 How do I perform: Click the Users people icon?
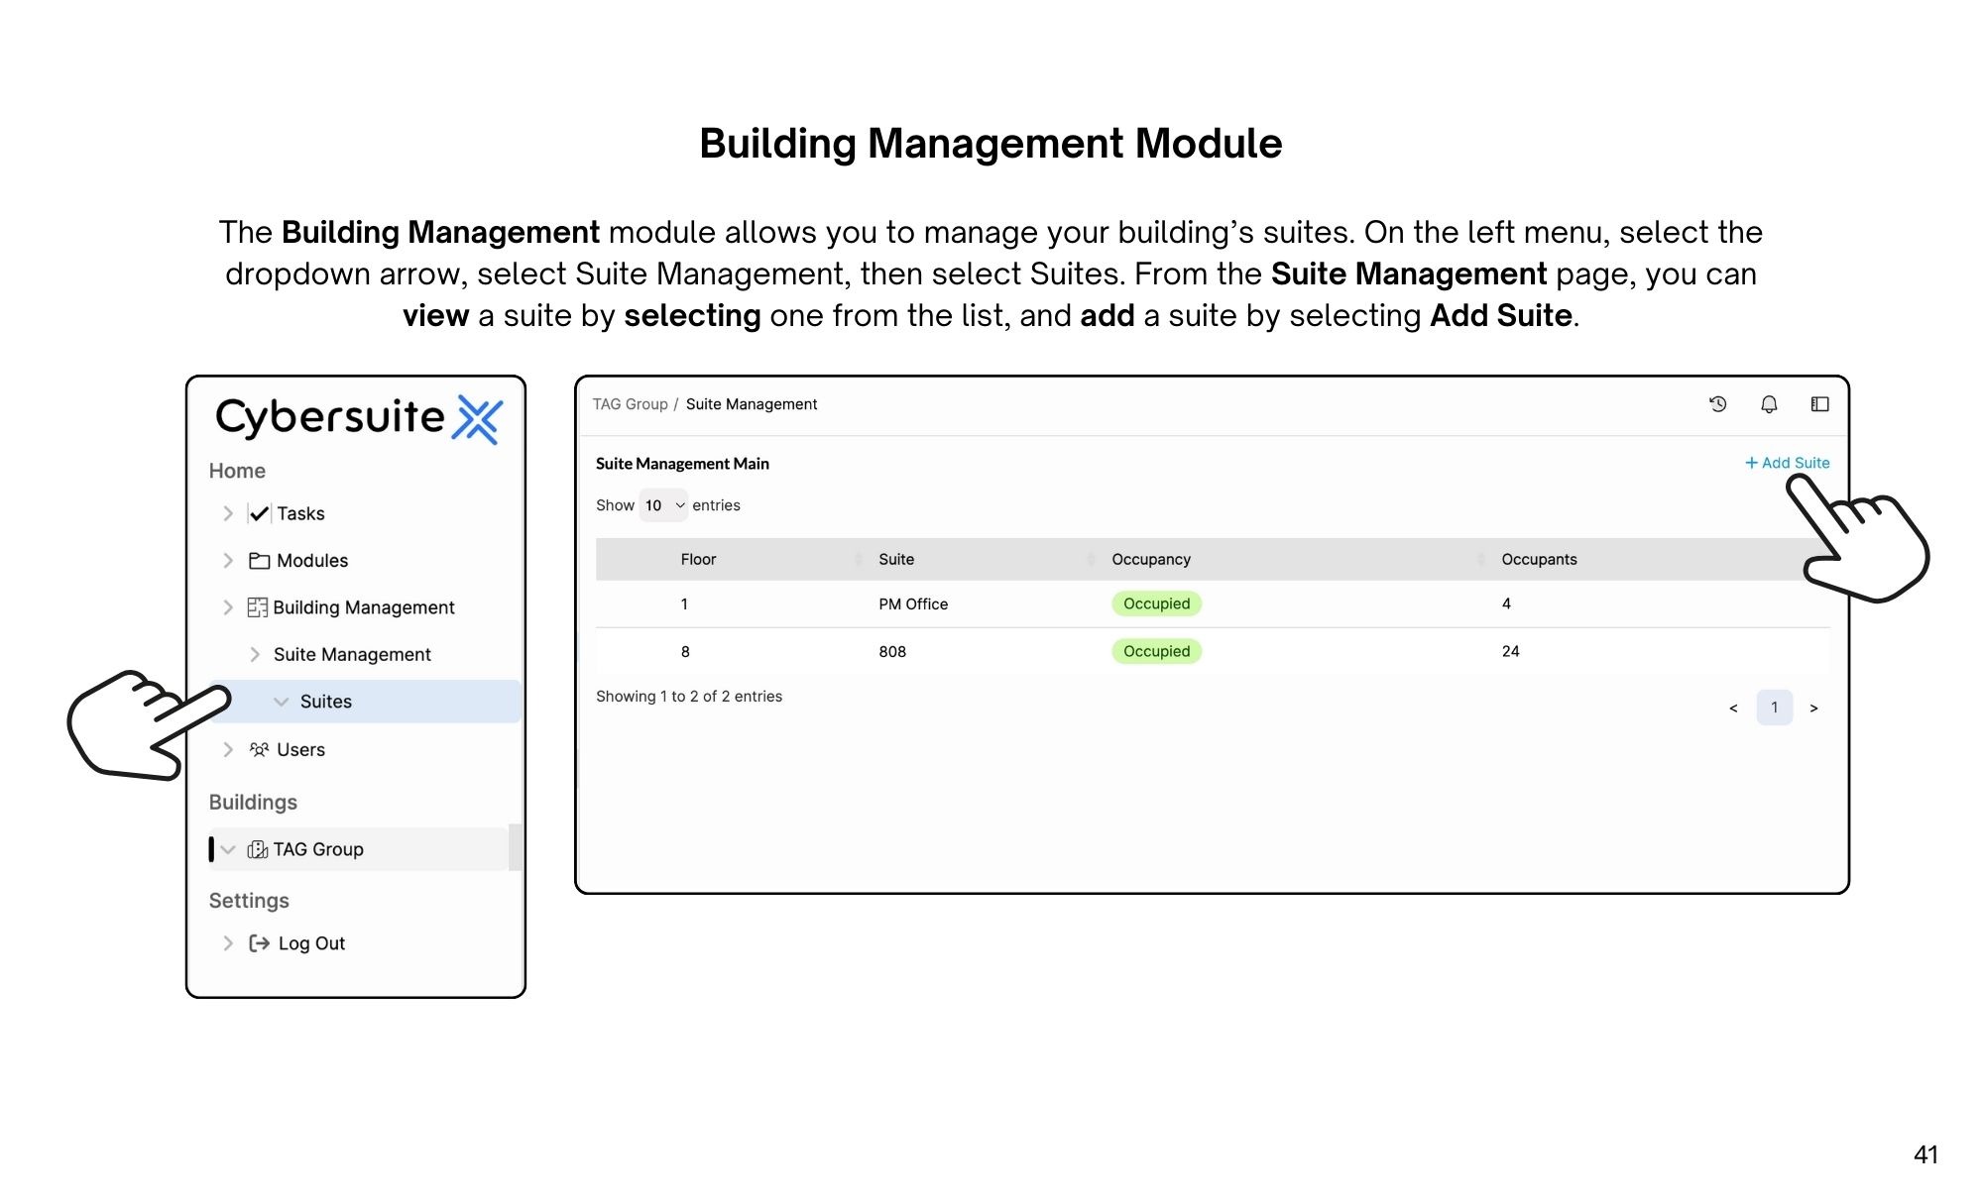click(259, 750)
